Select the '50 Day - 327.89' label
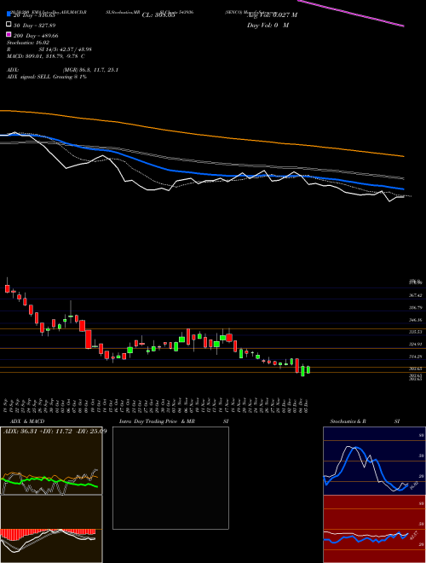This screenshot has width=426, height=563. [x=35, y=26]
